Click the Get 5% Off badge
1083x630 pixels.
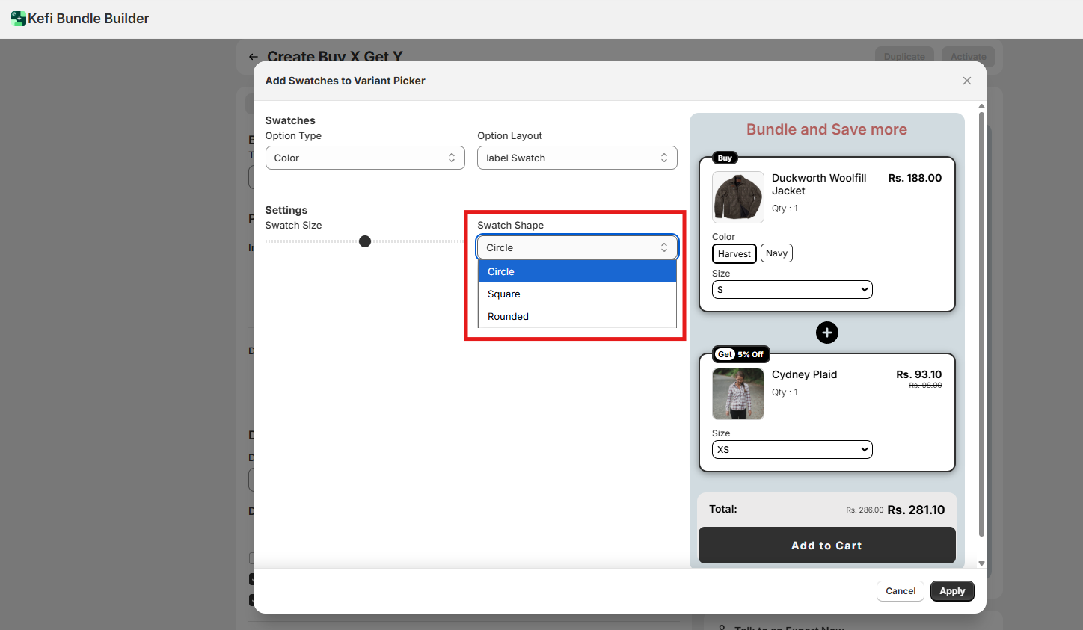(741, 354)
